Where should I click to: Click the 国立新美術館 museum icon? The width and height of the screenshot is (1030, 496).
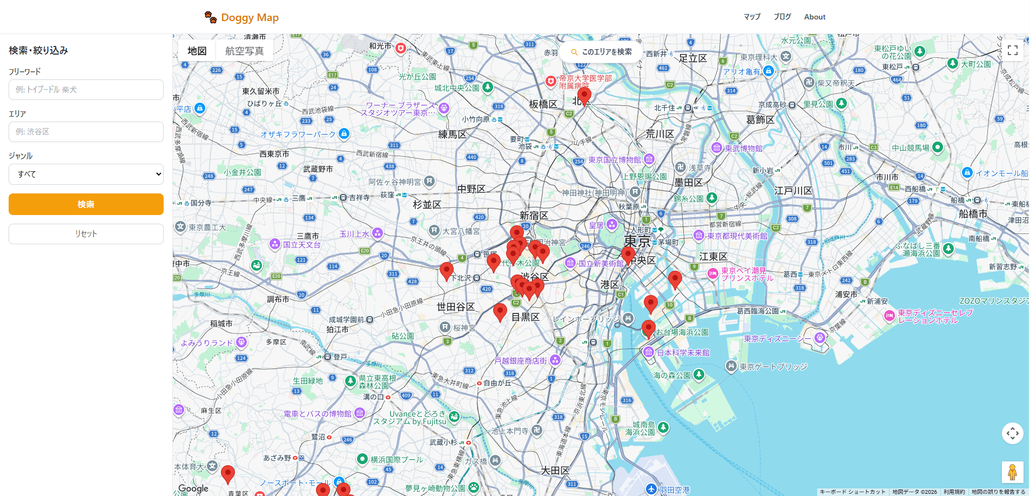click(570, 263)
